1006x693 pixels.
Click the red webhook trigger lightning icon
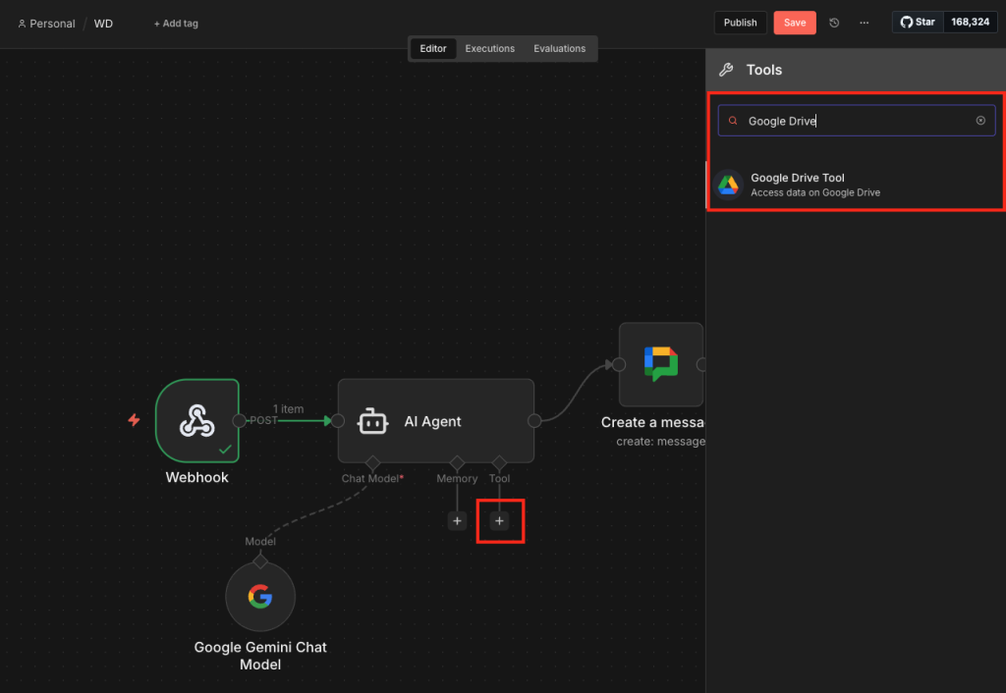coord(134,420)
